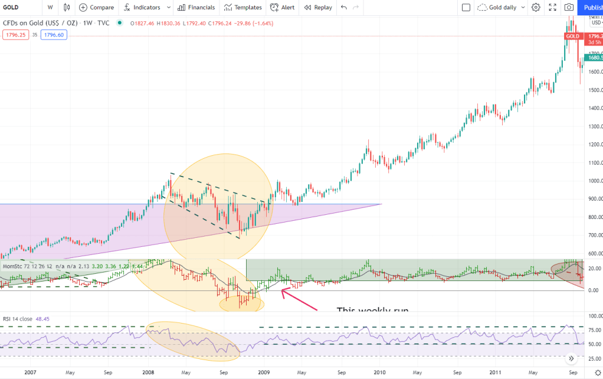The image size is (603, 379).
Task: Toggle the green market status dot
Action: (120, 23)
